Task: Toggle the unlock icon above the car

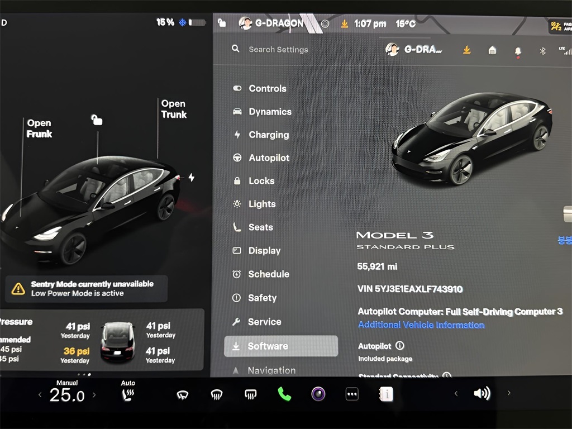Action: 97,120
